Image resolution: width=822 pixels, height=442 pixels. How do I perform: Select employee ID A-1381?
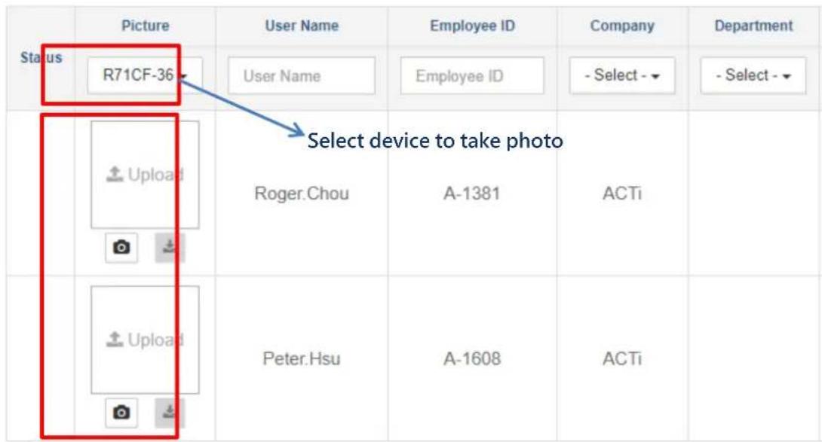point(472,194)
